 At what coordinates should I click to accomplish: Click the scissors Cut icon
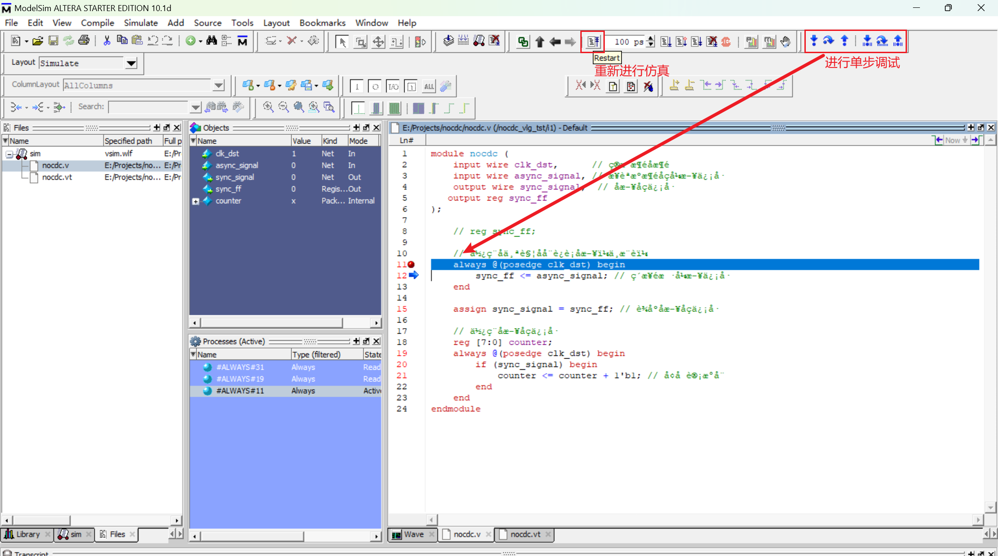(107, 41)
